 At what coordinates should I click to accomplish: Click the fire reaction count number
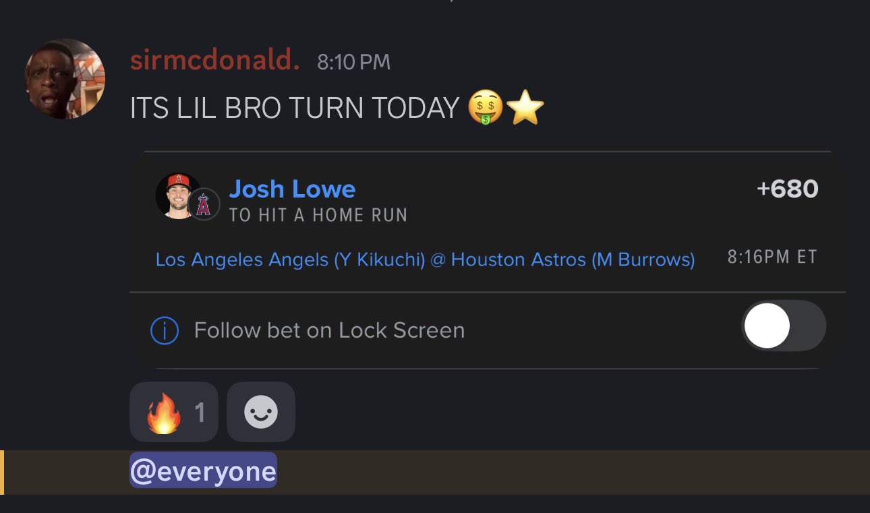(x=200, y=413)
